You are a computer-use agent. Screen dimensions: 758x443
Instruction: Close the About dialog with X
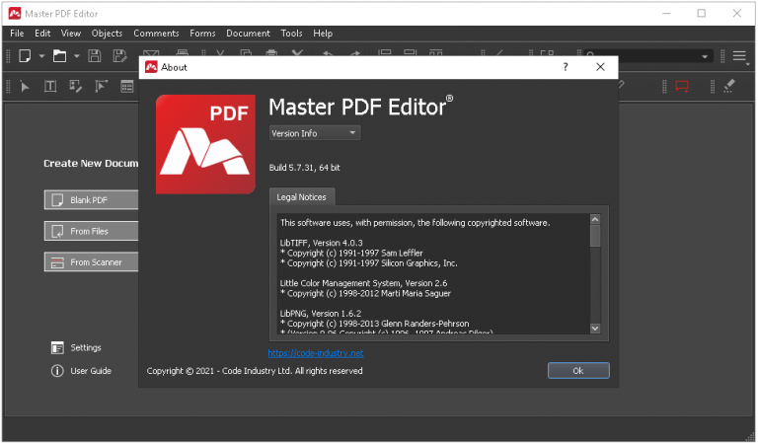[x=600, y=67]
